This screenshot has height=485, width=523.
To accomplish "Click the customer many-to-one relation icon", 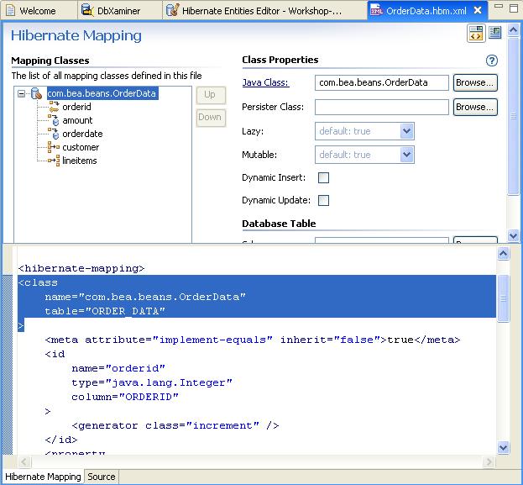I will [54, 147].
